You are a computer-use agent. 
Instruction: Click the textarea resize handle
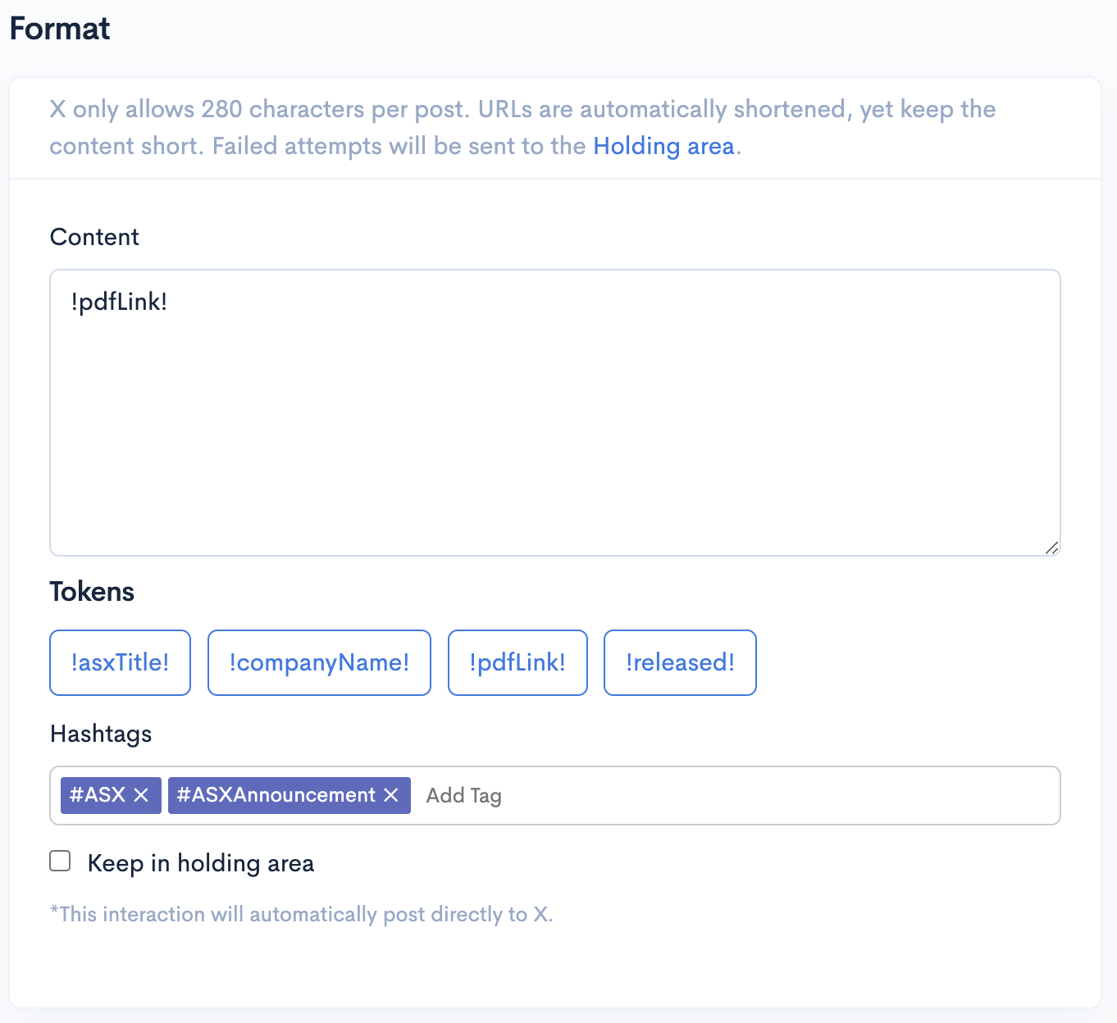coord(1052,548)
